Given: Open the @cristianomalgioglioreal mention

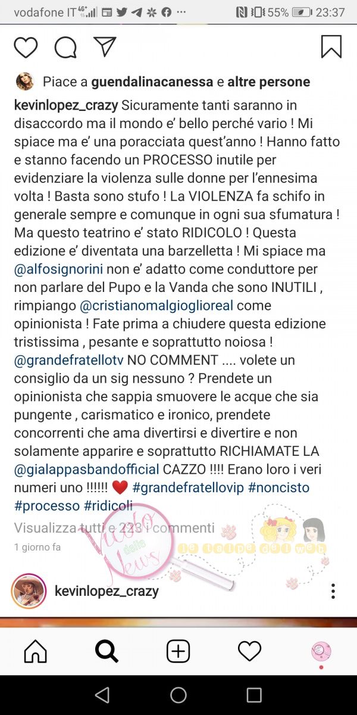Looking at the screenshot, I should 158,306.
